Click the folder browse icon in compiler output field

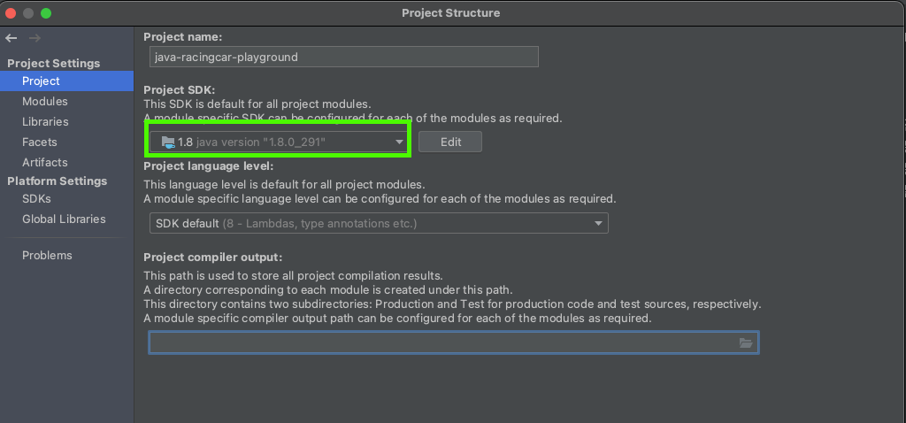coord(746,342)
